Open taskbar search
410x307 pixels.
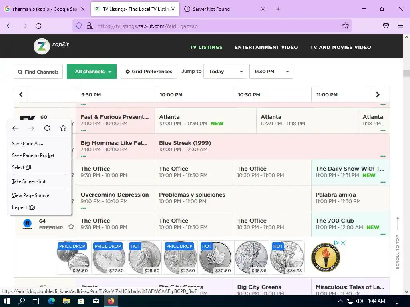[x=22, y=301]
